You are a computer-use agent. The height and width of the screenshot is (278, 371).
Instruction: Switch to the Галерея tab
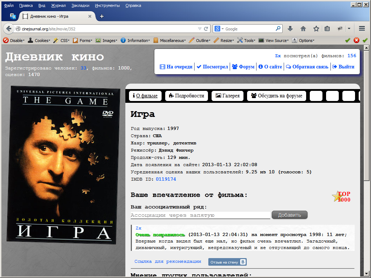coord(228,96)
